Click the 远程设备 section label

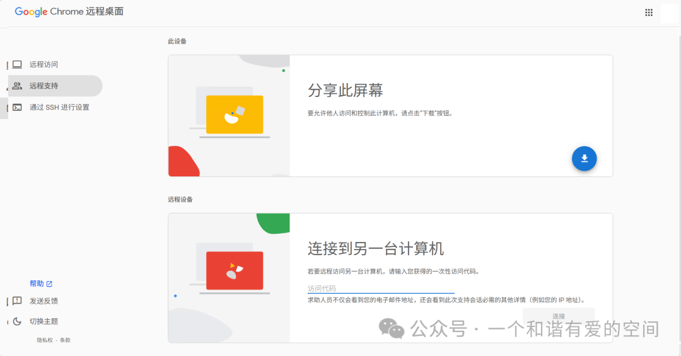point(180,199)
